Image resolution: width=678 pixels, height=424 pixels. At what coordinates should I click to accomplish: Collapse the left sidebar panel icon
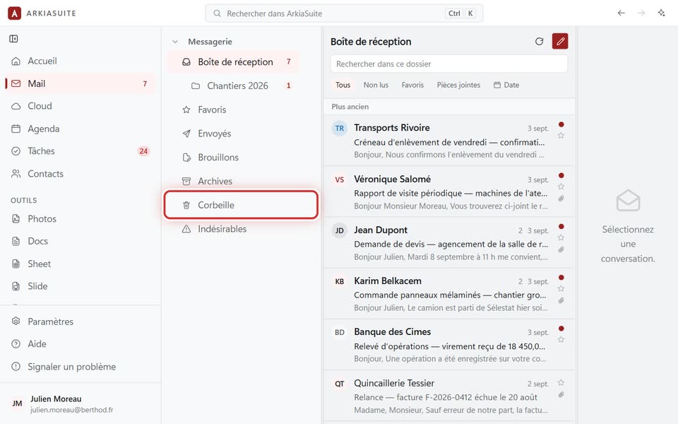coord(14,39)
